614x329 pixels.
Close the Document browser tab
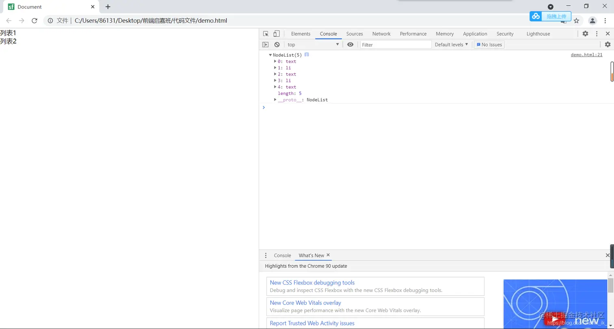point(93,6)
